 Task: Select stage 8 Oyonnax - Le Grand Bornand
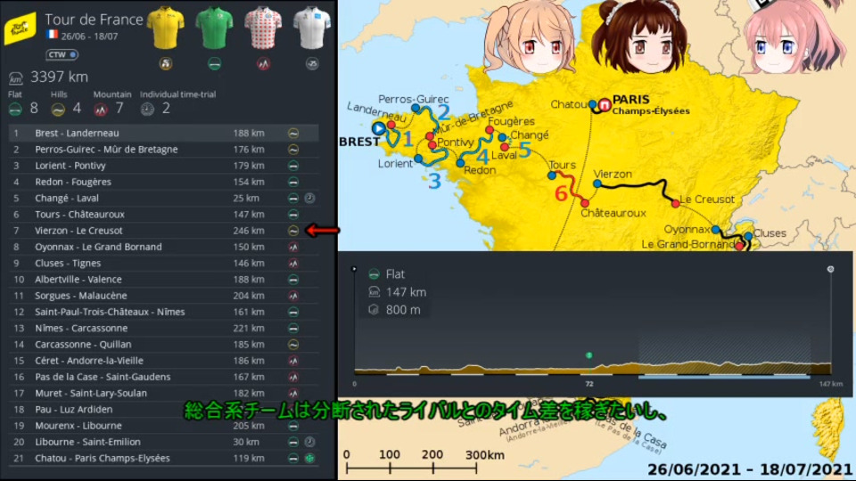164,247
